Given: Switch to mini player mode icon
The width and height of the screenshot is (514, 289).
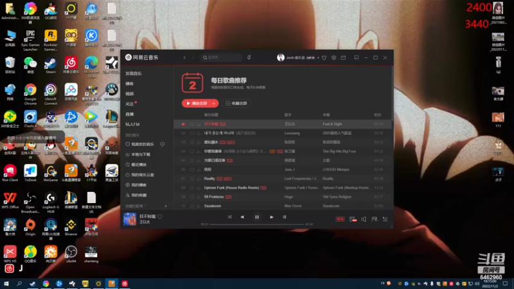Looking at the screenshot, I should click(357, 58).
